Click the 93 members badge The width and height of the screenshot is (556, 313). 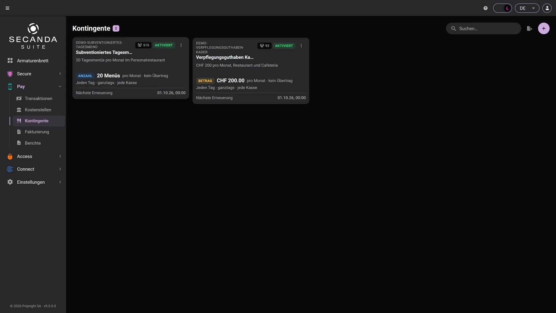264,46
